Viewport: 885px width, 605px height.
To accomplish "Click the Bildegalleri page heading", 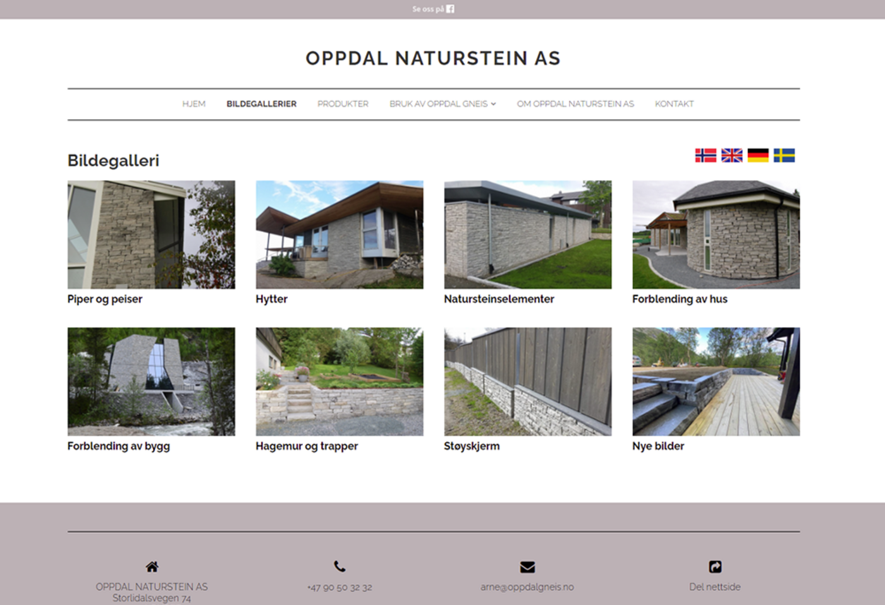I will click(x=114, y=160).
